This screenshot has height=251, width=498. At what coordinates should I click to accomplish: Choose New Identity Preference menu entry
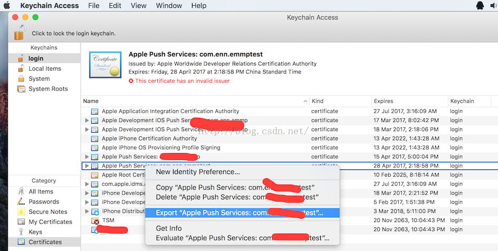click(x=198, y=172)
